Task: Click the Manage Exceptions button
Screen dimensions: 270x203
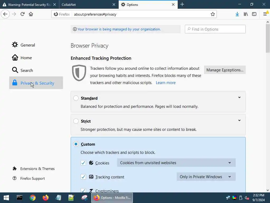Action: pos(225,70)
